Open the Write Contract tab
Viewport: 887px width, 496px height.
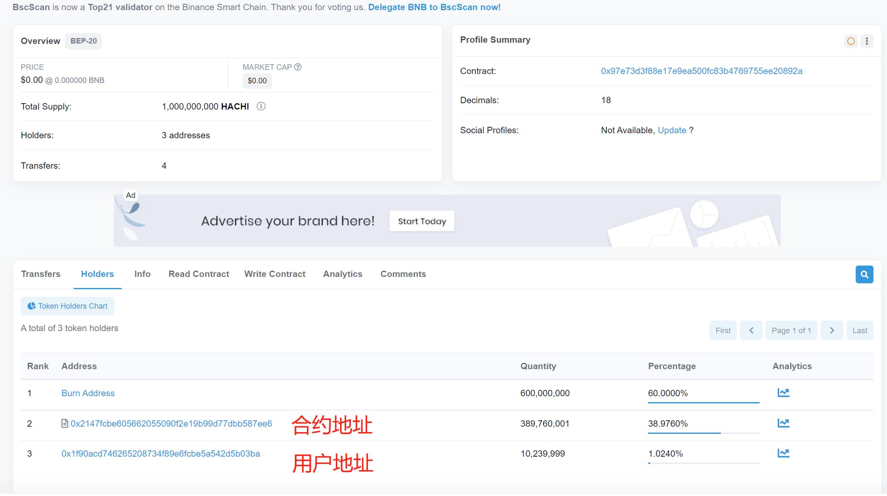[x=275, y=274]
